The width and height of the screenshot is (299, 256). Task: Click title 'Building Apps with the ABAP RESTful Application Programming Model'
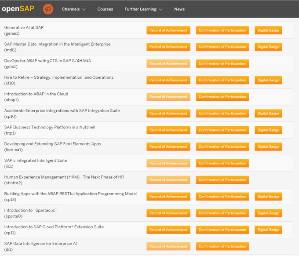pos(70,194)
